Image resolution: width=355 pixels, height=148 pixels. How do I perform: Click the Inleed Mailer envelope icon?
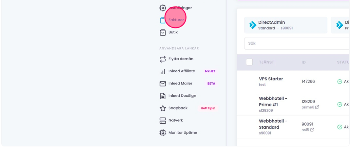163,84
